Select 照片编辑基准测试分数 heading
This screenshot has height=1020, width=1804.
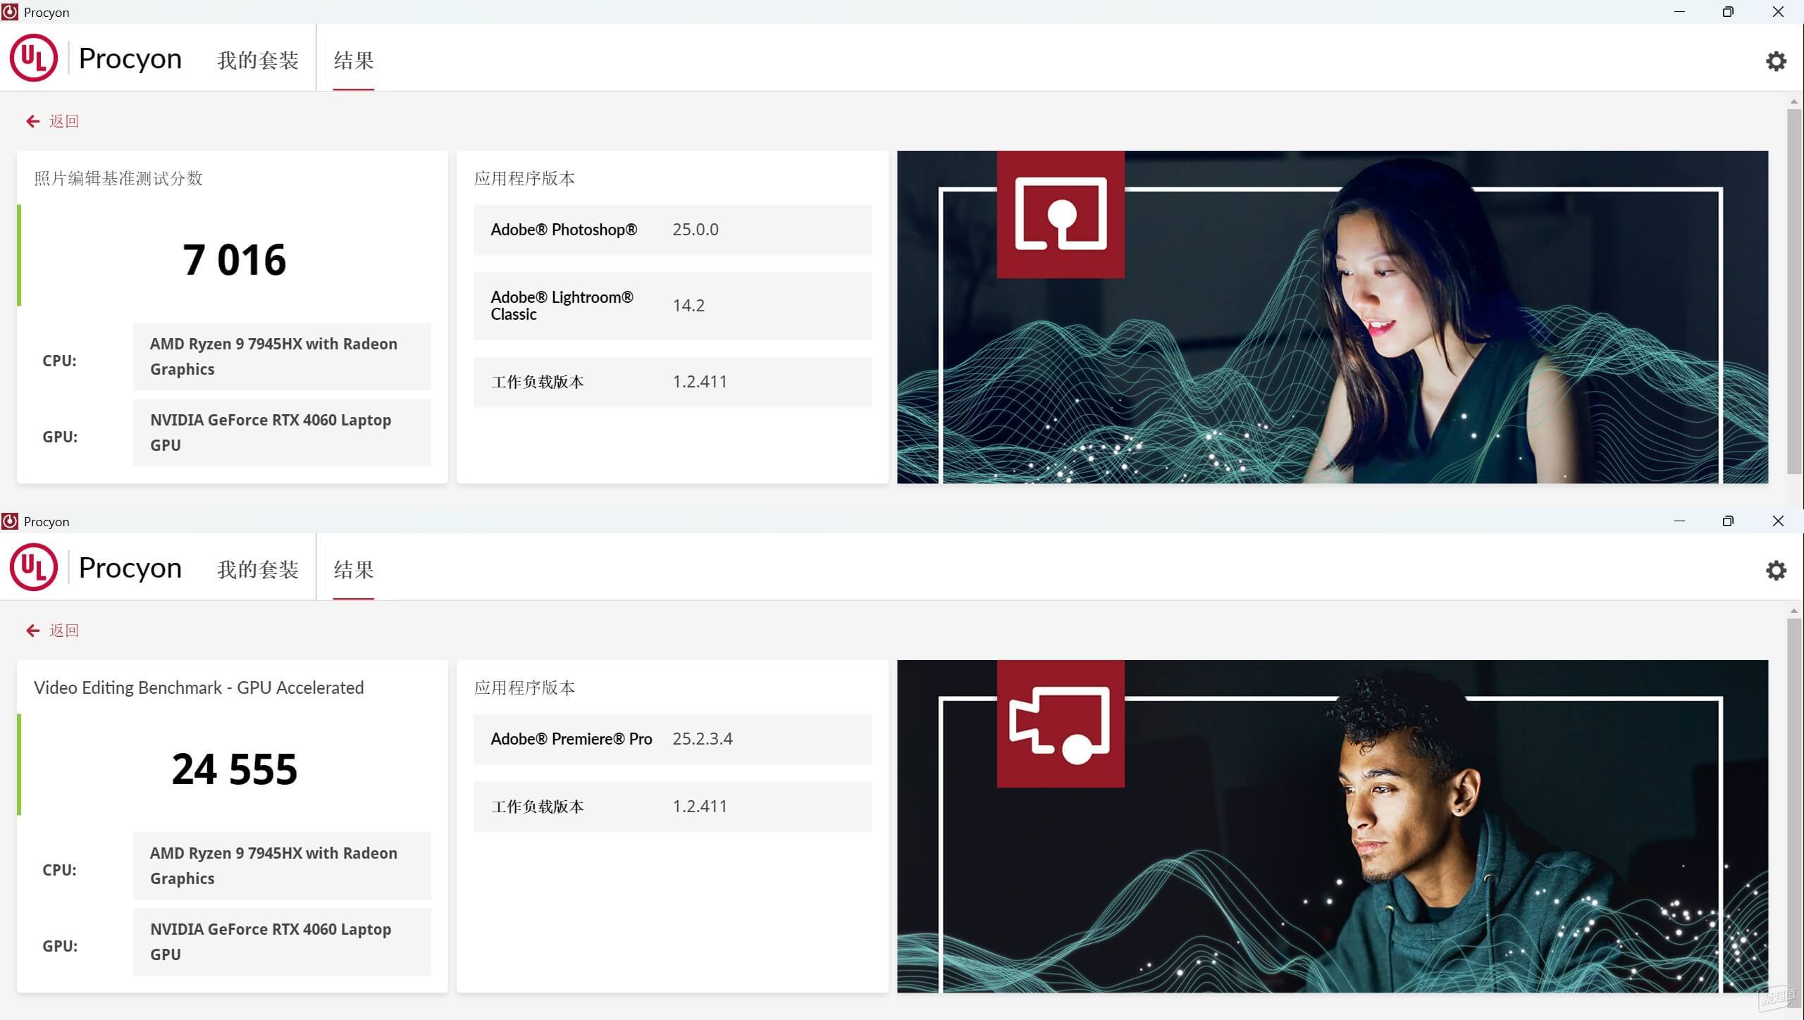point(118,178)
